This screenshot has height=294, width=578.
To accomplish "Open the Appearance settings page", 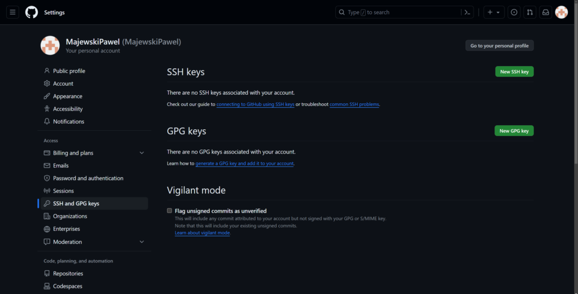I will tap(67, 96).
